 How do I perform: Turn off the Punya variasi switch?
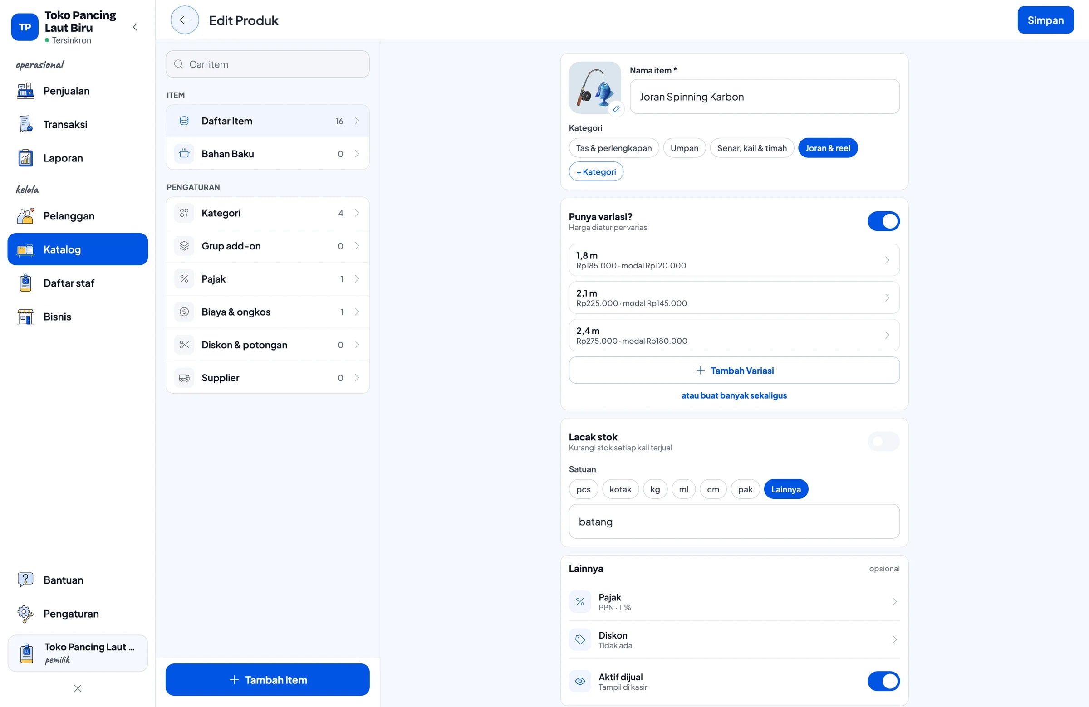click(883, 221)
